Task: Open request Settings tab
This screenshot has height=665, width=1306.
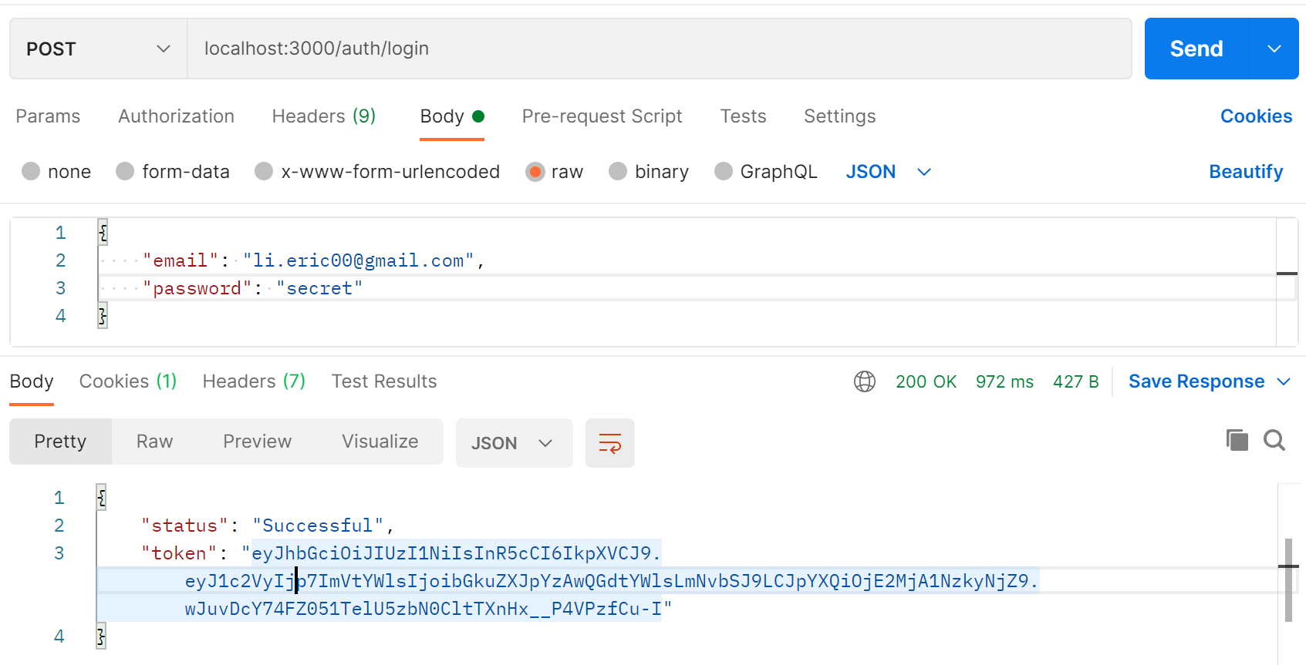Action: [x=839, y=116]
